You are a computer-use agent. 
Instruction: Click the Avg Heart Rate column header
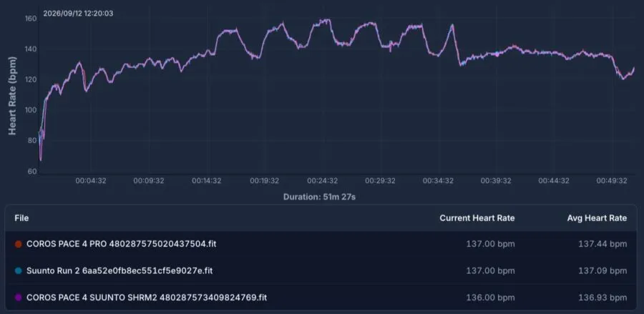[597, 218]
